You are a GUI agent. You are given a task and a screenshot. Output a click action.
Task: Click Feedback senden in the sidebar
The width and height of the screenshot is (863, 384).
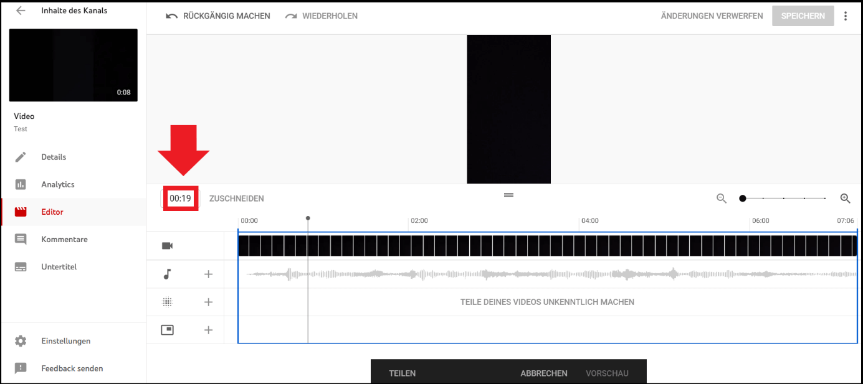click(x=72, y=368)
